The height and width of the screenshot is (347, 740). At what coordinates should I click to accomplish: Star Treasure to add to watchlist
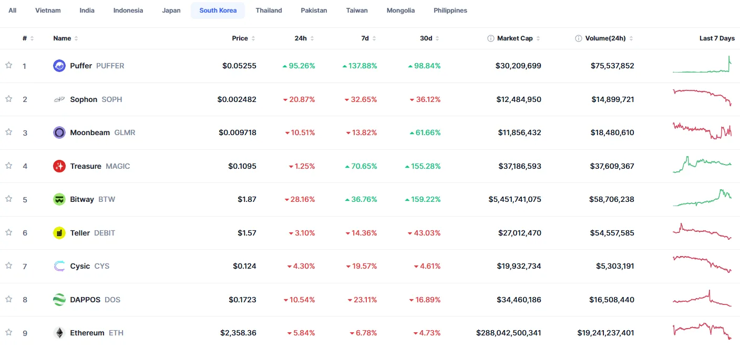pos(8,166)
